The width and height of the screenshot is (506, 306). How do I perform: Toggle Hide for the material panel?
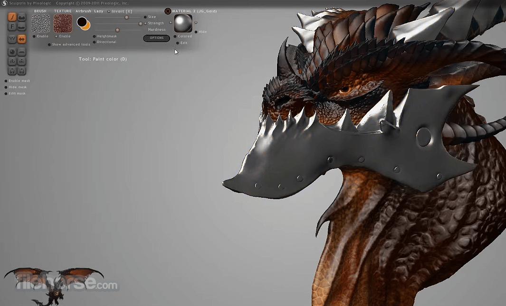tap(196, 32)
